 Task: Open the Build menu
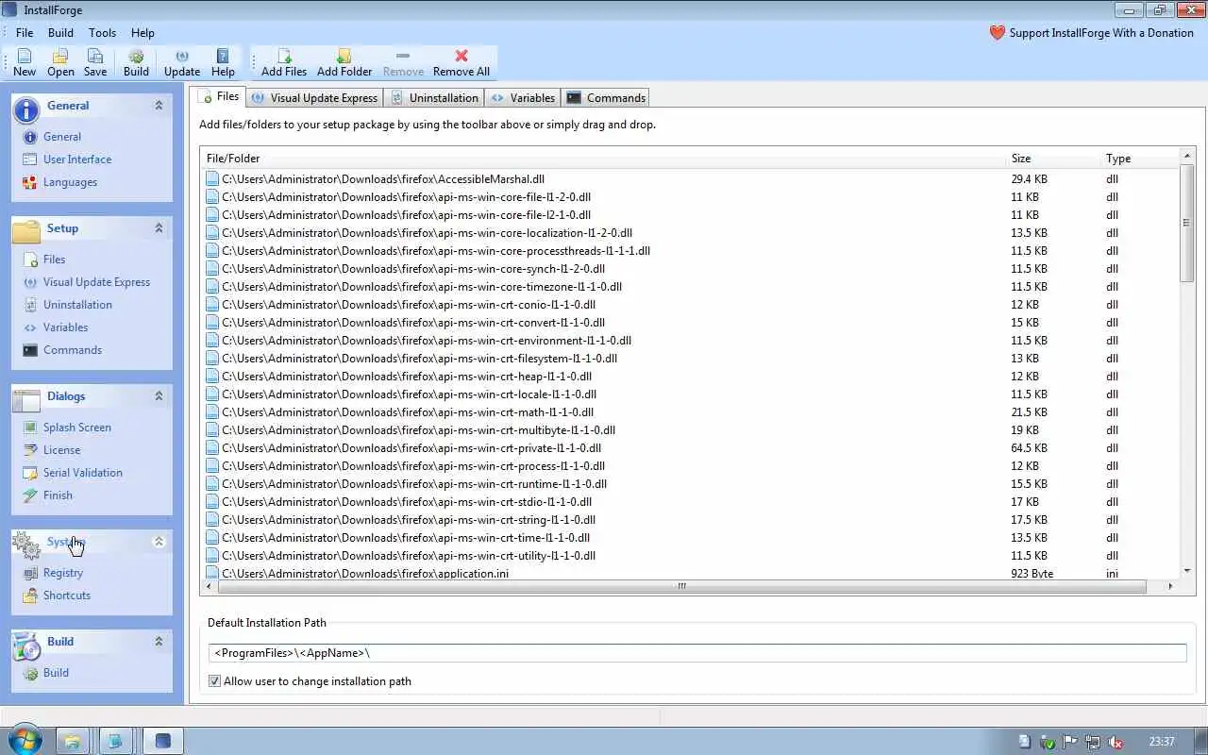[60, 33]
